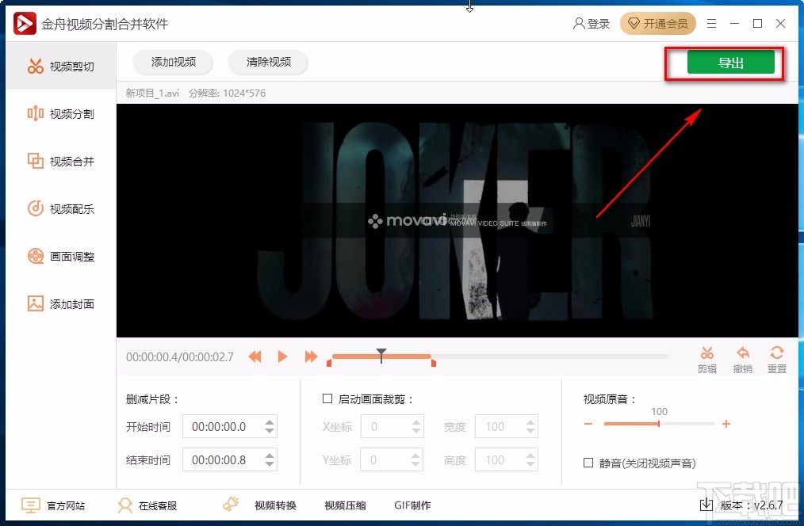The width and height of the screenshot is (804, 526).
Task: Increase X坐标 with up arrow
Action: [x=416, y=422]
